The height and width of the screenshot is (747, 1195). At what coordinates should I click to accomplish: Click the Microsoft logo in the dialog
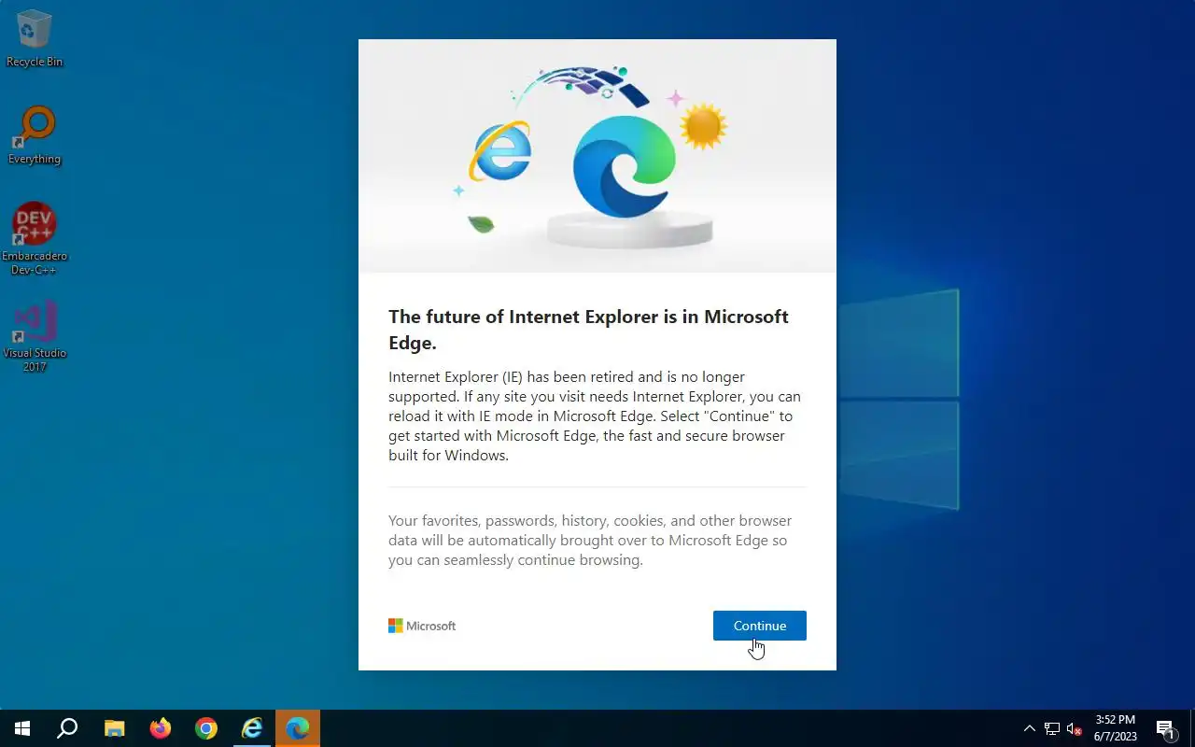click(422, 626)
